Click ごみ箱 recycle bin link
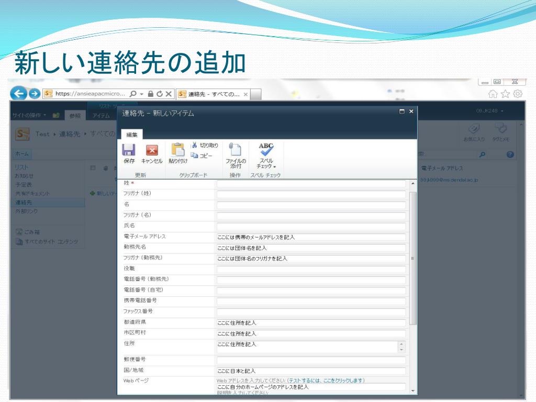This screenshot has height=402, width=536. 32,232
